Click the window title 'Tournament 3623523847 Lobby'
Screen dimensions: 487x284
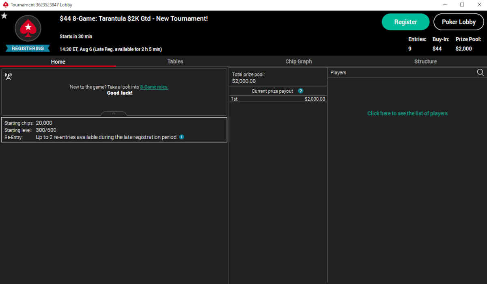[x=42, y=5]
